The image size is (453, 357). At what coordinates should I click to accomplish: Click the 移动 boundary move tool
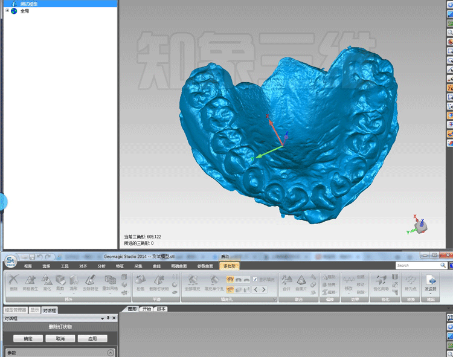(x=361, y=285)
